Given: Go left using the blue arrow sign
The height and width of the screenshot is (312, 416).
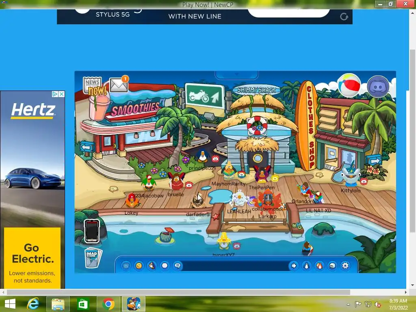Looking at the screenshot, I should (x=87, y=147).
